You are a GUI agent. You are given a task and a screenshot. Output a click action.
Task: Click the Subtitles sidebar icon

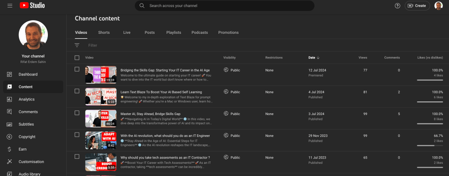coord(10,124)
